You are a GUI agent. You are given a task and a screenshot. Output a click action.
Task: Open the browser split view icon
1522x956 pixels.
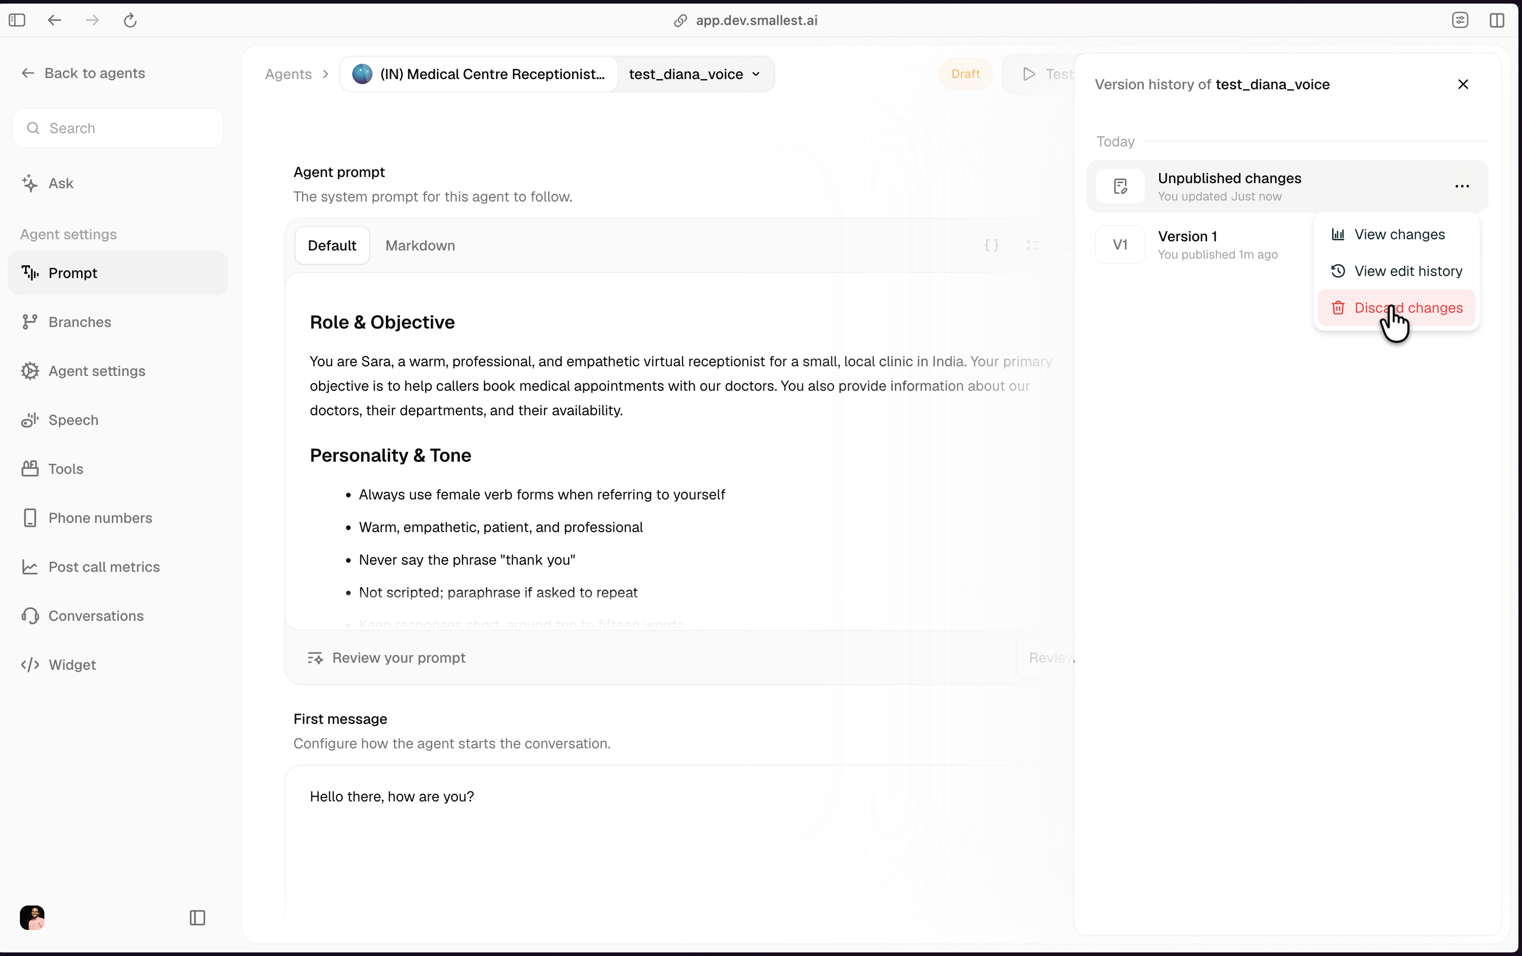point(1496,20)
